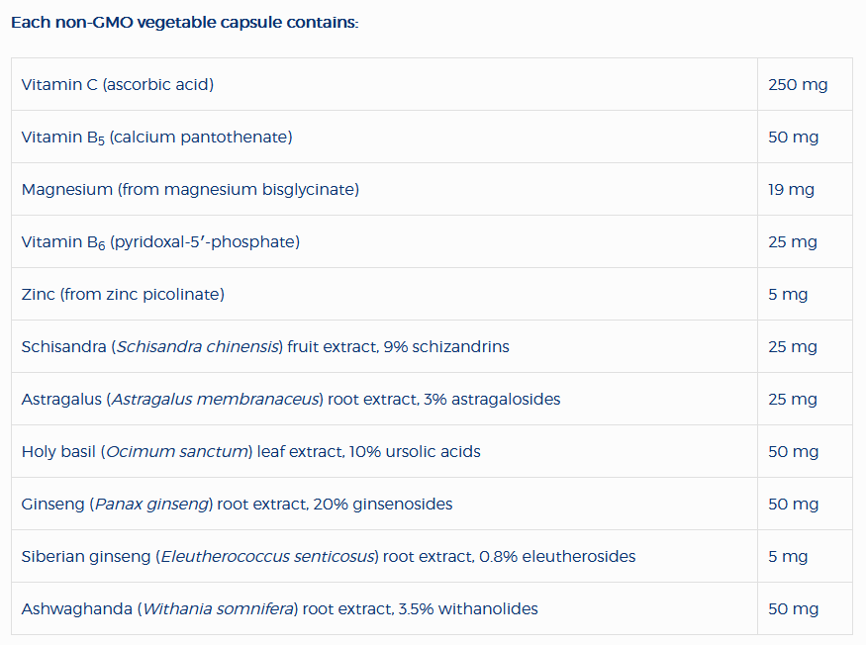Click the 25 mg amount for Schisandra
This screenshot has width=866, height=645.
793,346
